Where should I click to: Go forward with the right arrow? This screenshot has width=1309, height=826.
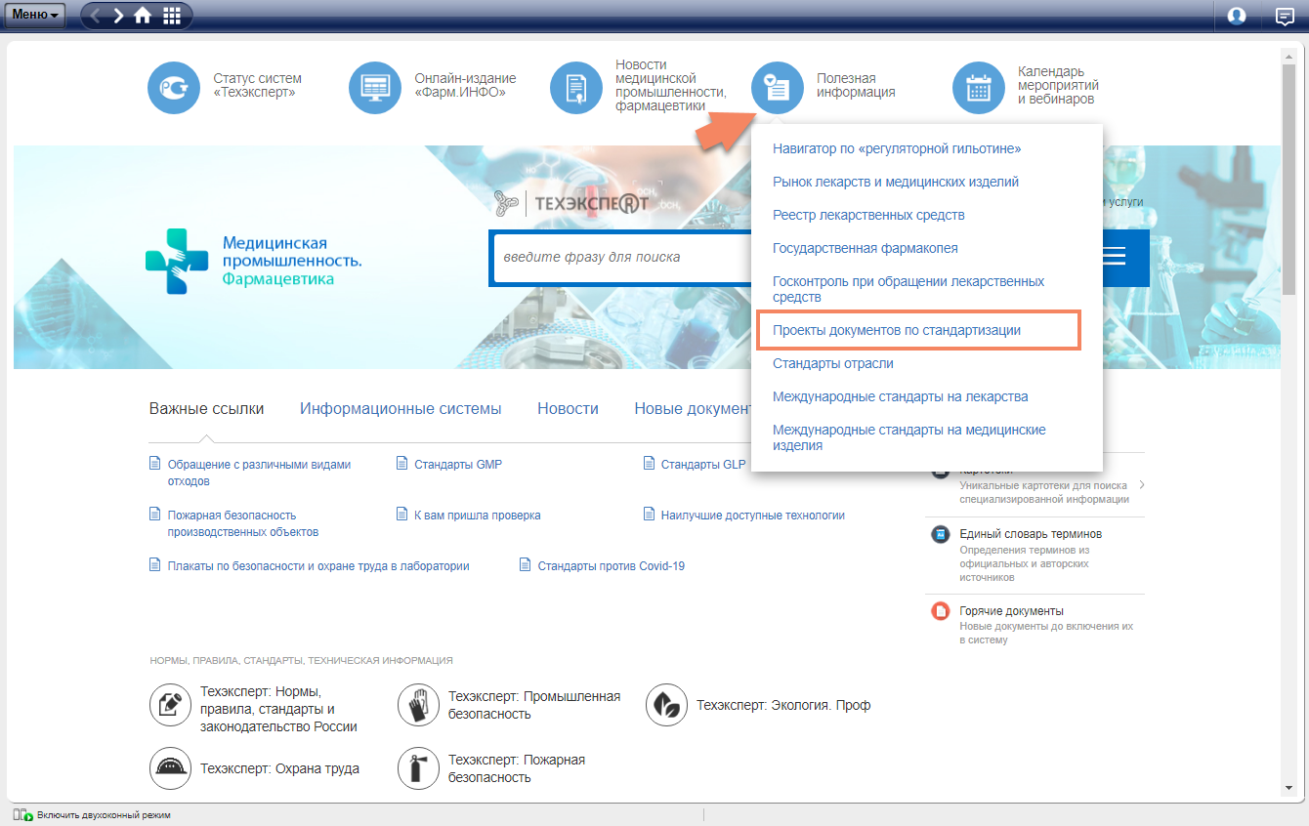(118, 16)
